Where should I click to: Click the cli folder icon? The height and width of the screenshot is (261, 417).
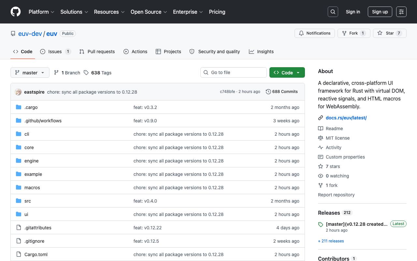click(x=19, y=134)
